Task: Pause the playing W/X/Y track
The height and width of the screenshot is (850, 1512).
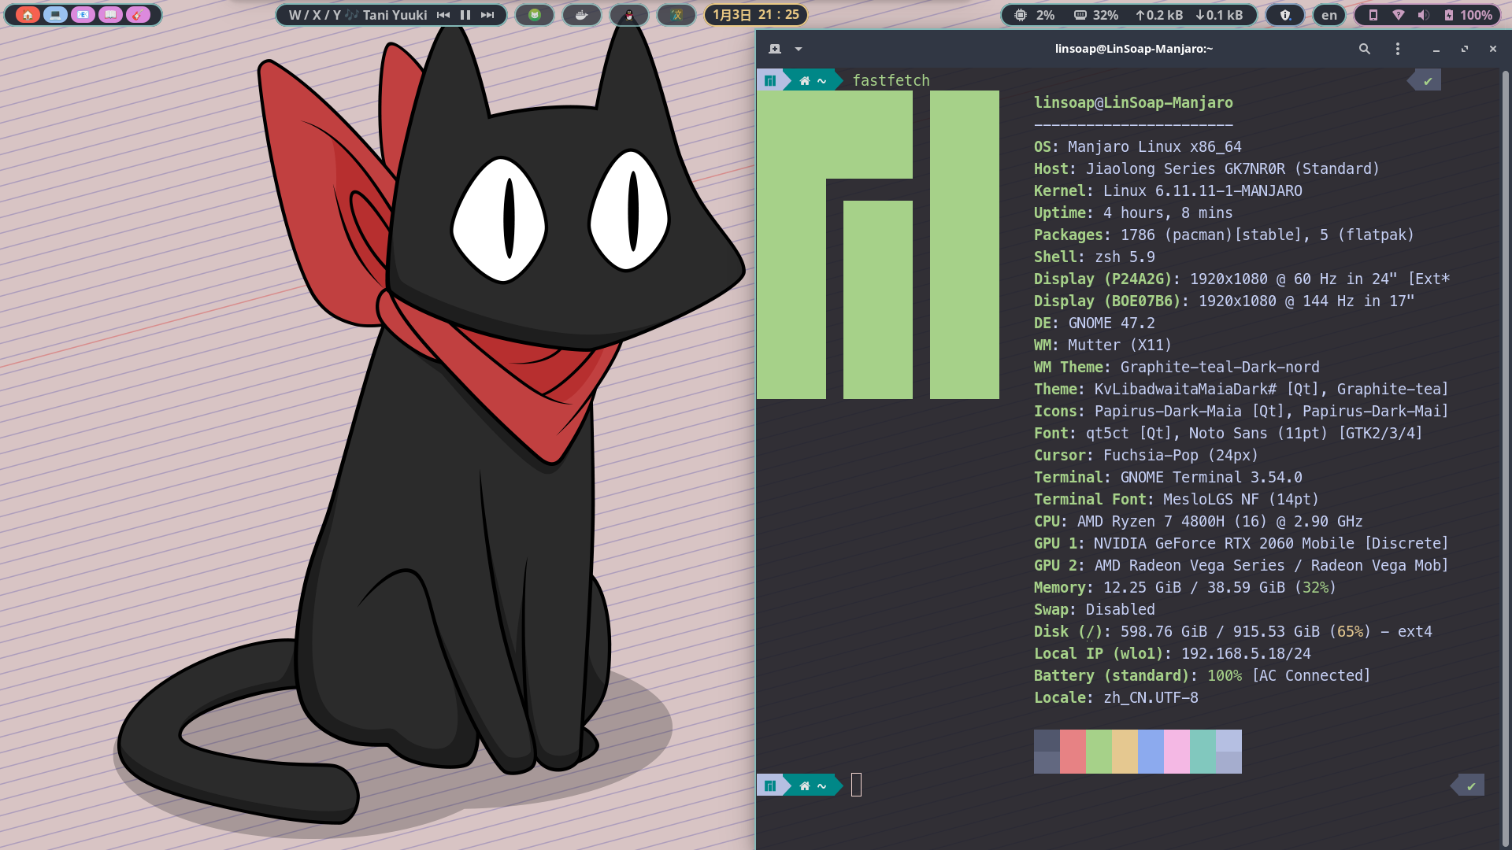Action: [465, 15]
